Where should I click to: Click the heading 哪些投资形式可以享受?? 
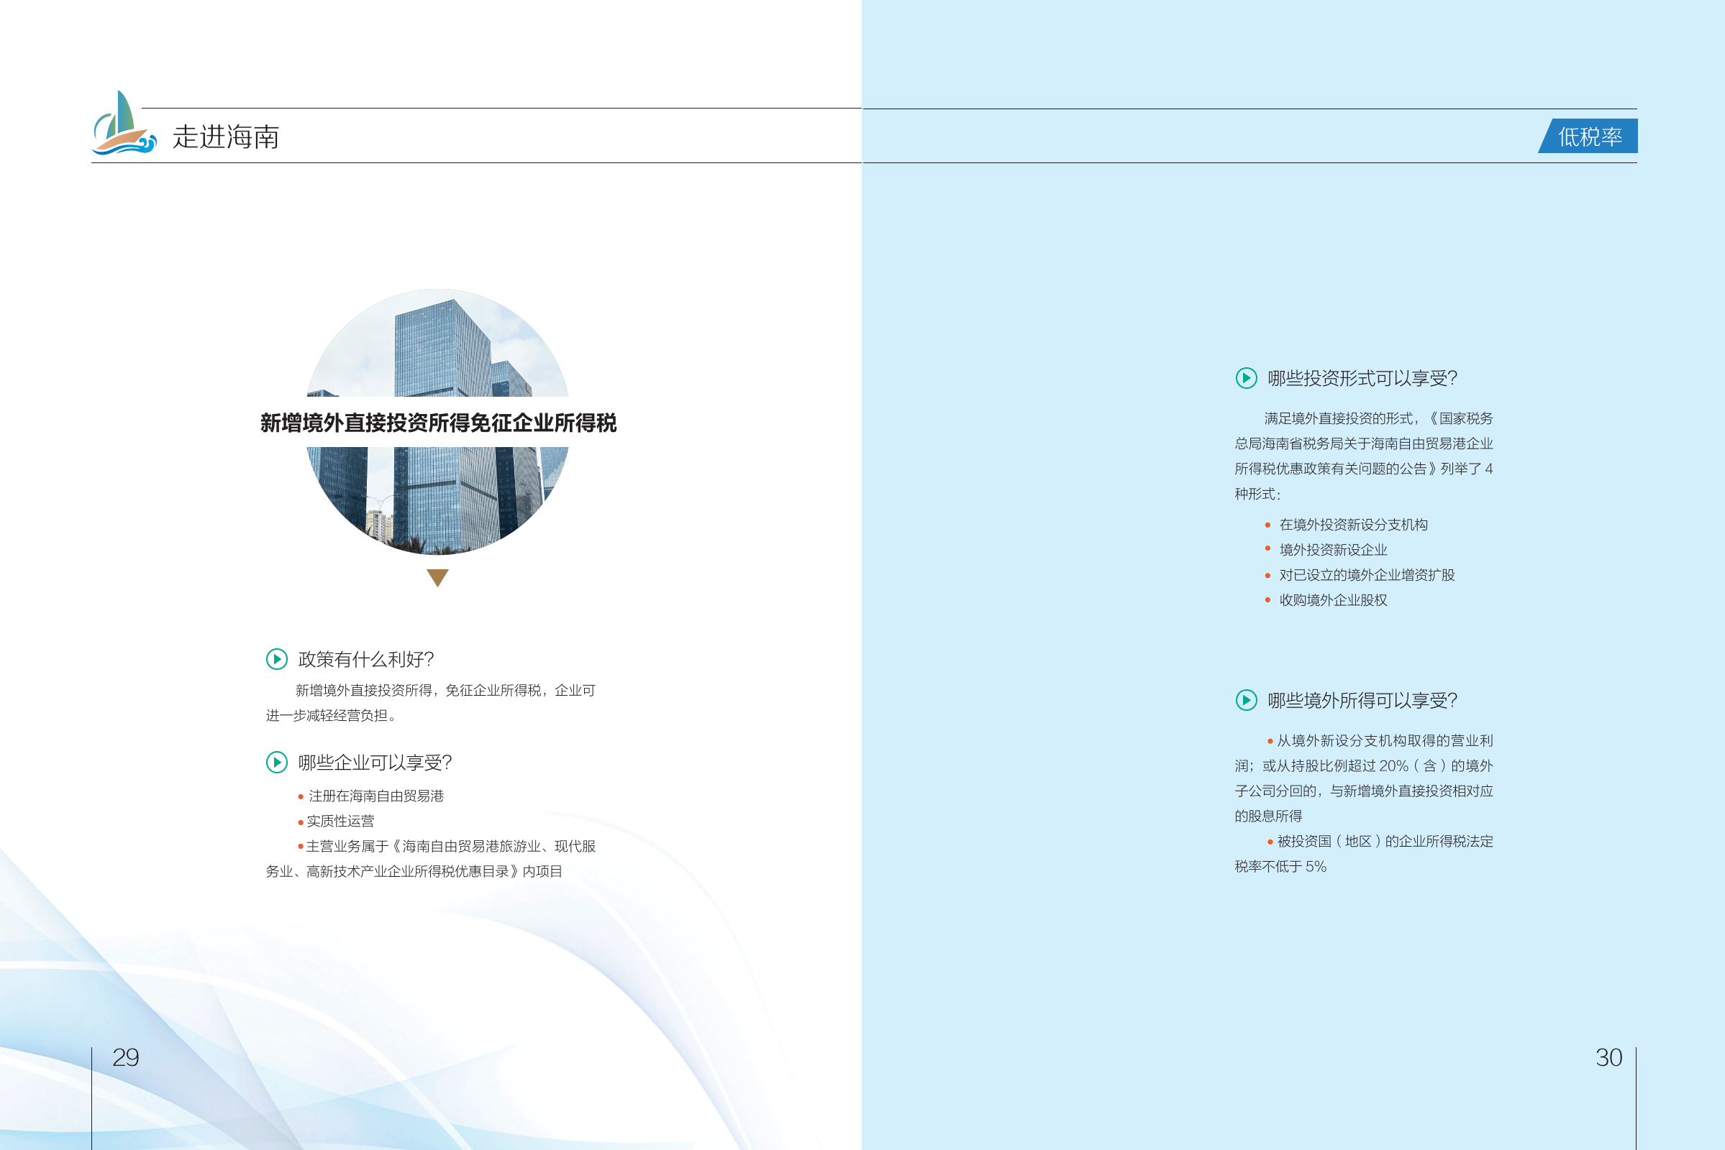1362,379
